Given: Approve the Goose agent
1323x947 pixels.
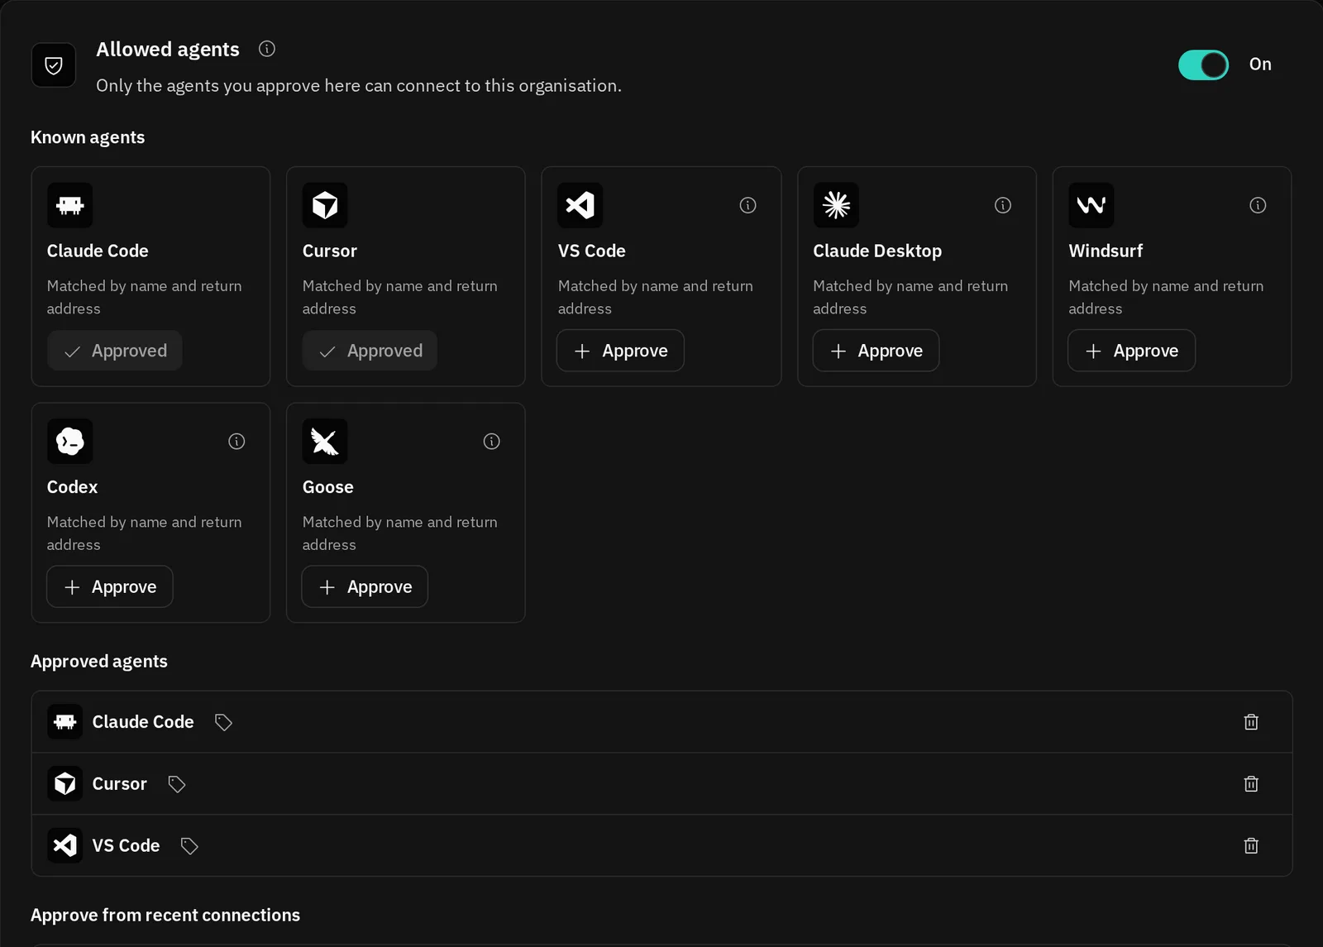Looking at the screenshot, I should (365, 587).
